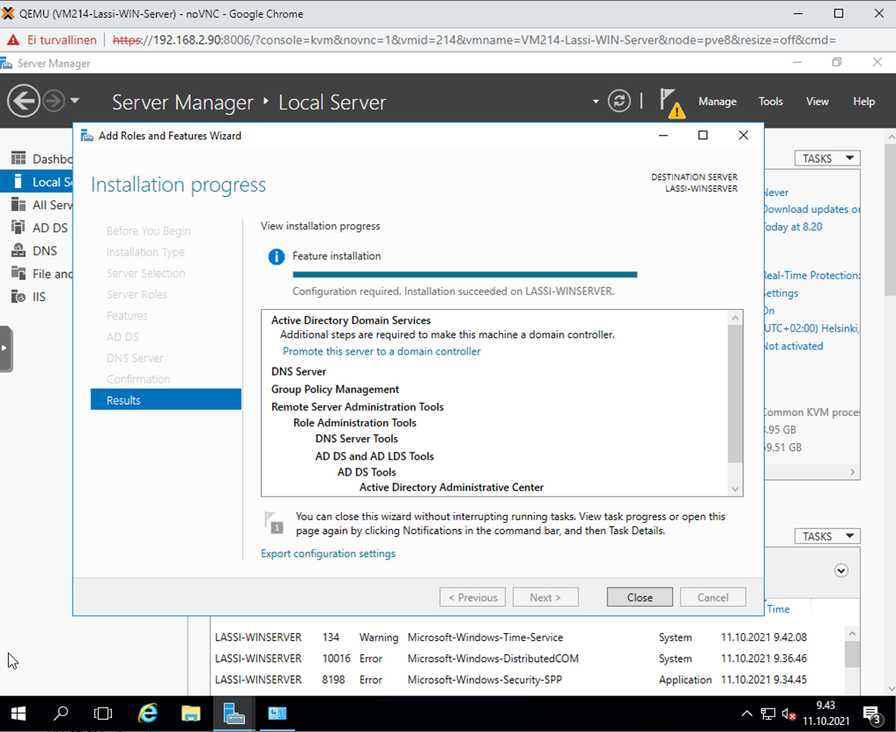
Task: Open the Notifications flag with warning
Action: coord(671,103)
